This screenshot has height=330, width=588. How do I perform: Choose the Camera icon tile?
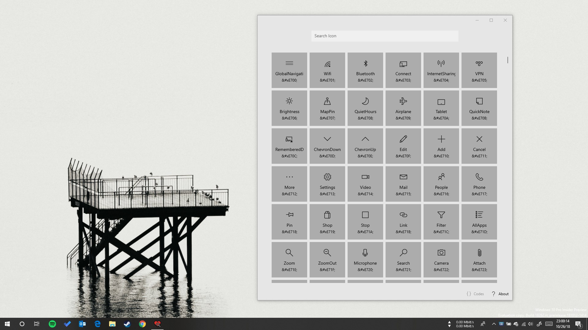[441, 260]
